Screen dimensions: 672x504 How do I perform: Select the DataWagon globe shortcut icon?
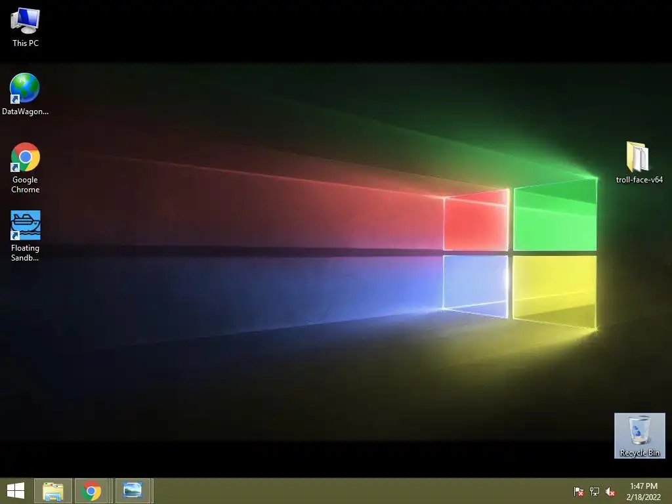click(25, 89)
